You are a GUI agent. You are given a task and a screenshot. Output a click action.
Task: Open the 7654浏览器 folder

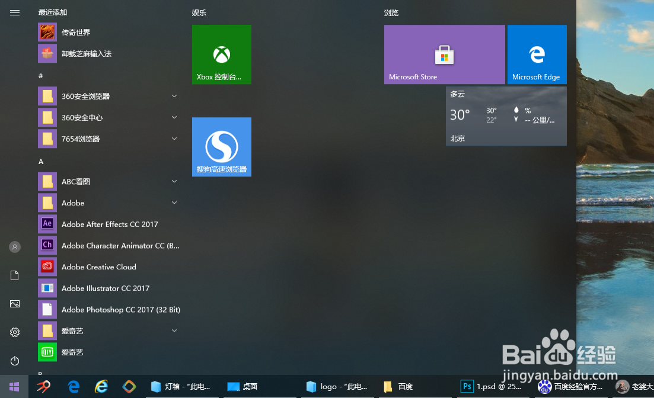click(109, 139)
